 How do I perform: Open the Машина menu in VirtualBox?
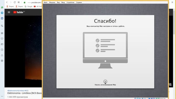52,2
